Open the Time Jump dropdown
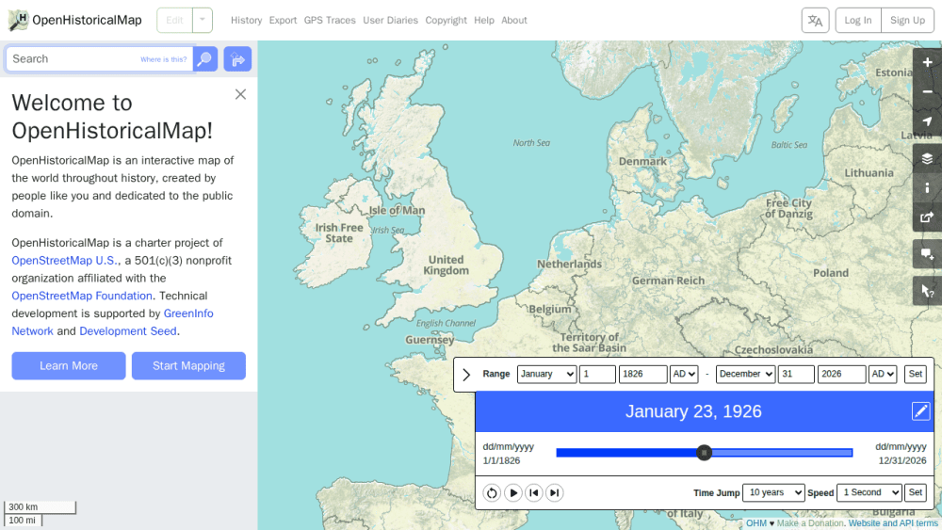The image size is (942, 530). [x=773, y=492]
